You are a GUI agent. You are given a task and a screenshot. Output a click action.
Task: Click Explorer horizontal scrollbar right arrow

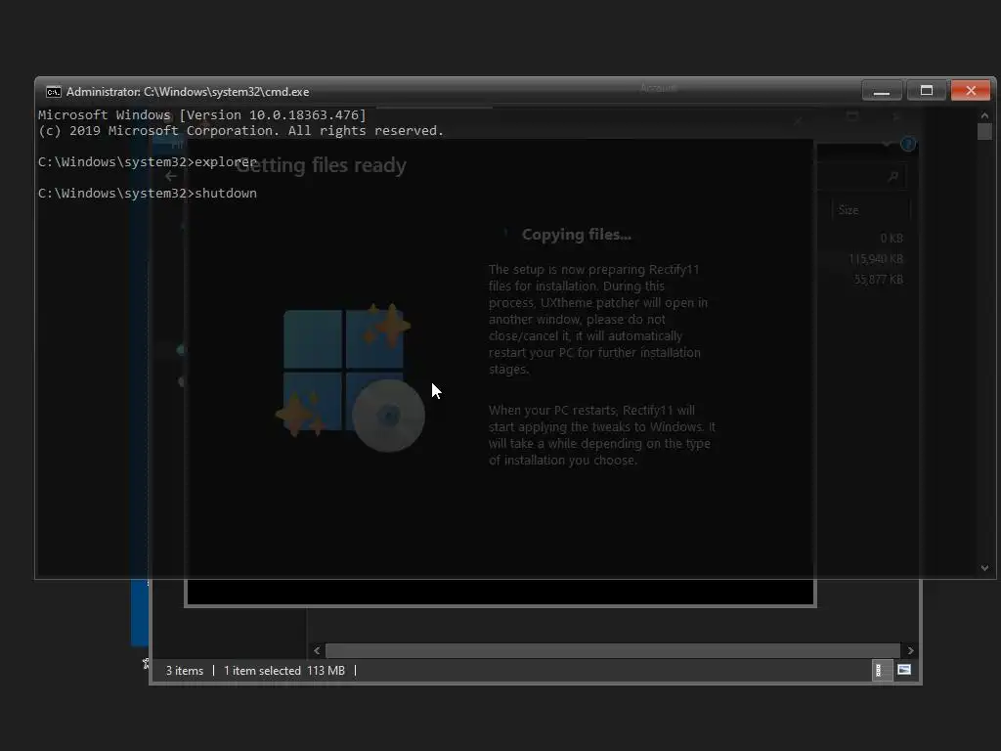pyautogui.click(x=910, y=650)
